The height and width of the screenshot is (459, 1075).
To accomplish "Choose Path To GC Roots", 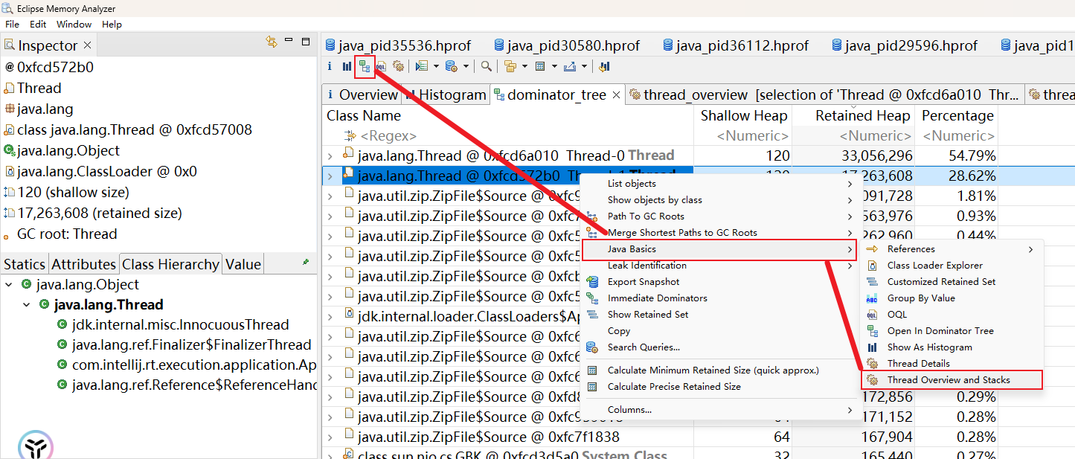I will (x=719, y=216).
